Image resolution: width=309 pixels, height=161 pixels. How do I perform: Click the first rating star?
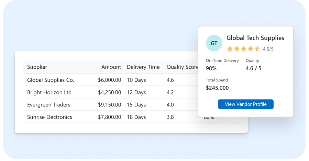click(x=230, y=49)
